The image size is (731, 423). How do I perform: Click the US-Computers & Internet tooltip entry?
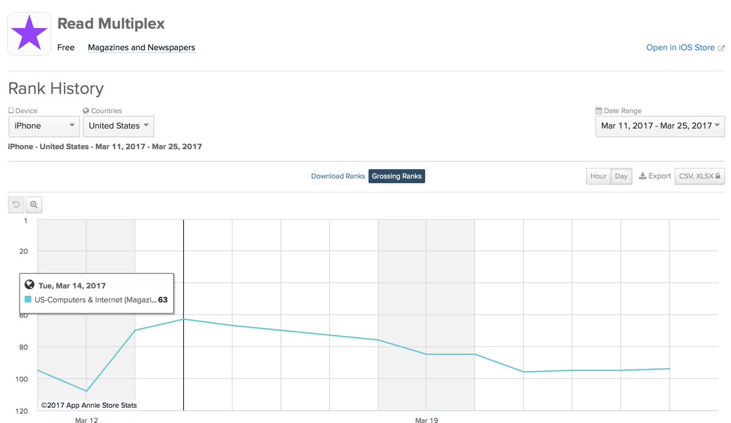[96, 299]
